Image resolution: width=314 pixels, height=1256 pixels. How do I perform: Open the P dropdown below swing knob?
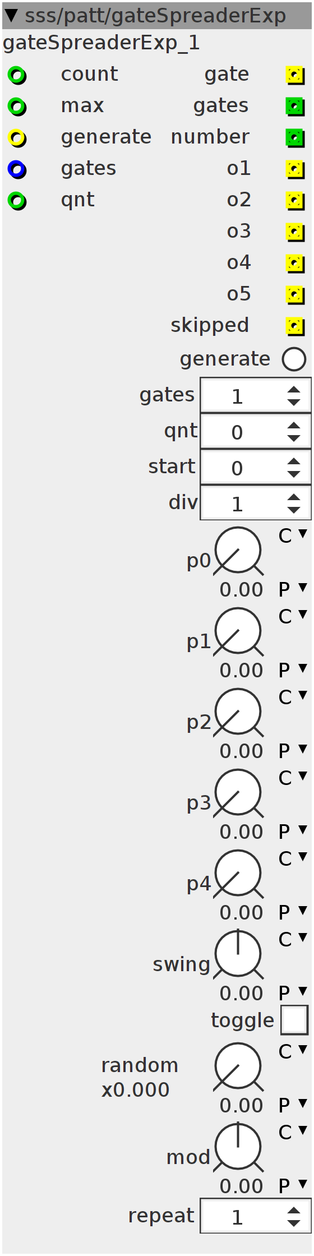(x=293, y=993)
